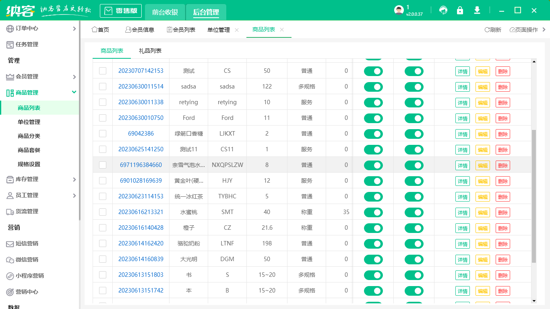550x309 pixels.
Task: Select the 订单中心 sidebar icon
Action: (9, 28)
